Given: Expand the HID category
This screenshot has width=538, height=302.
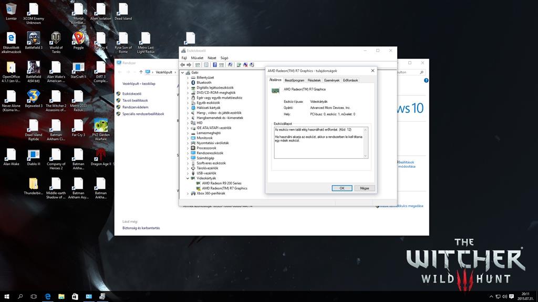Looking at the screenshot, I should click(188, 123).
